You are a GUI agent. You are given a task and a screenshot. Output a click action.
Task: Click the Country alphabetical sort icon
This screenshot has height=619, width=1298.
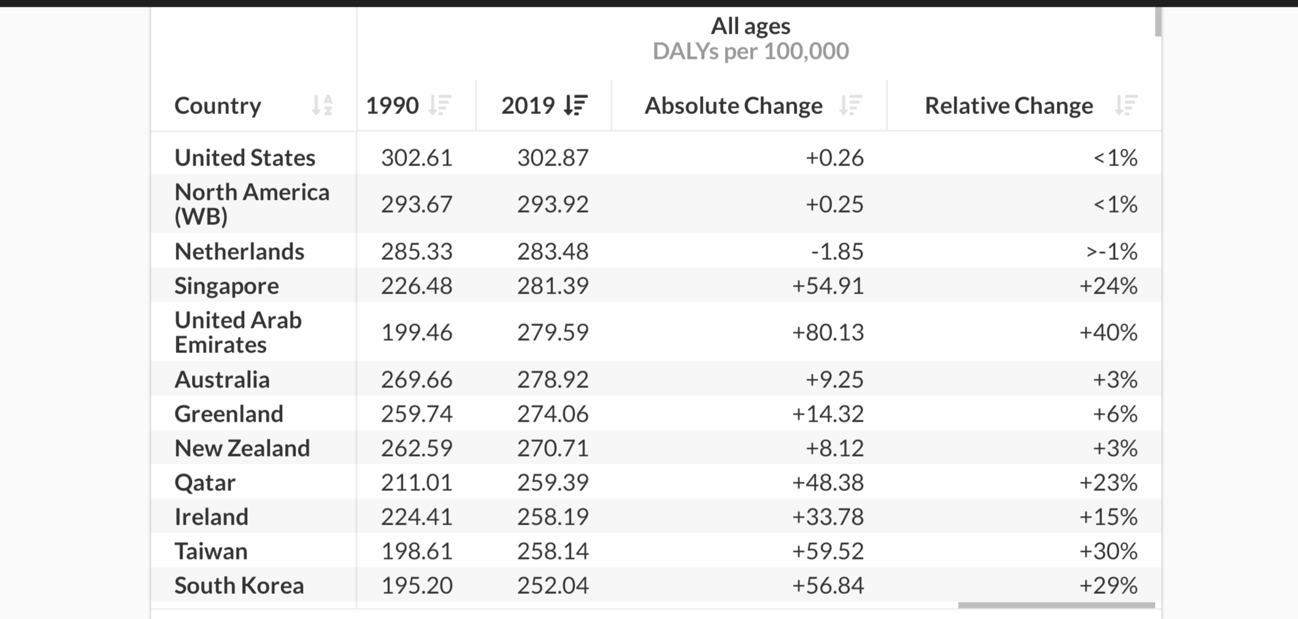[322, 105]
